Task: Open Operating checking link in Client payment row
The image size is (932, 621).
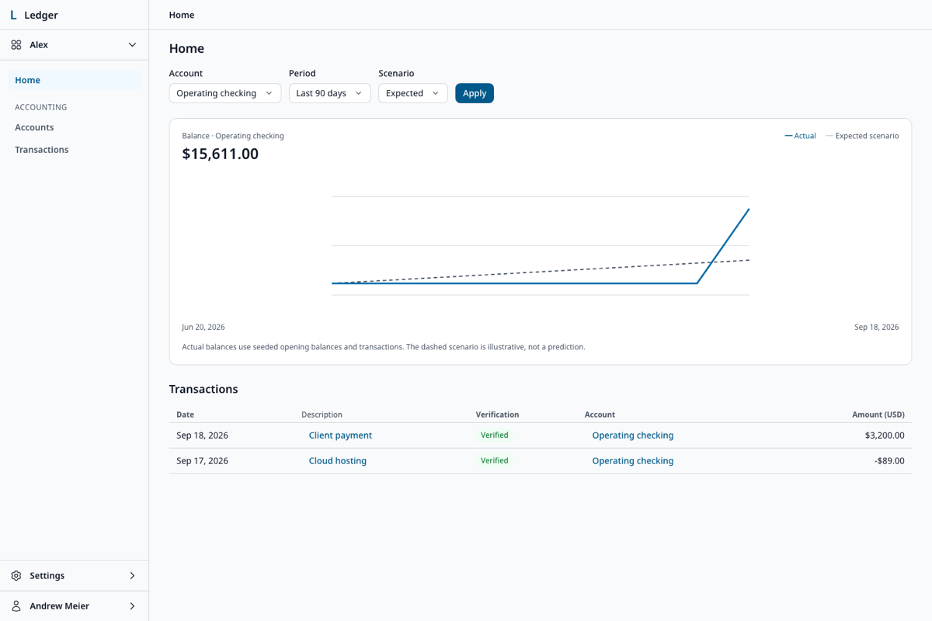Action: point(633,435)
